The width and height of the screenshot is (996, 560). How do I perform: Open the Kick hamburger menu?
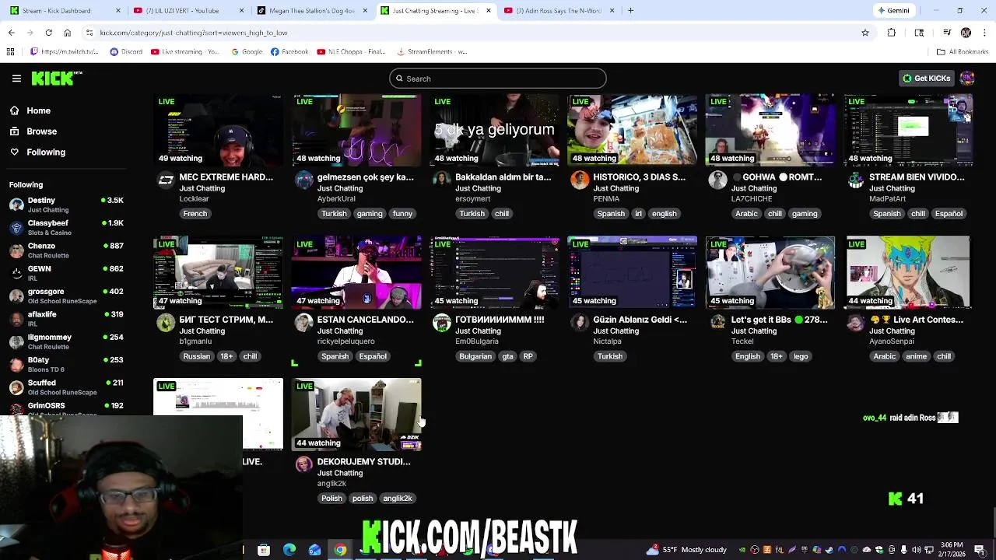point(16,79)
